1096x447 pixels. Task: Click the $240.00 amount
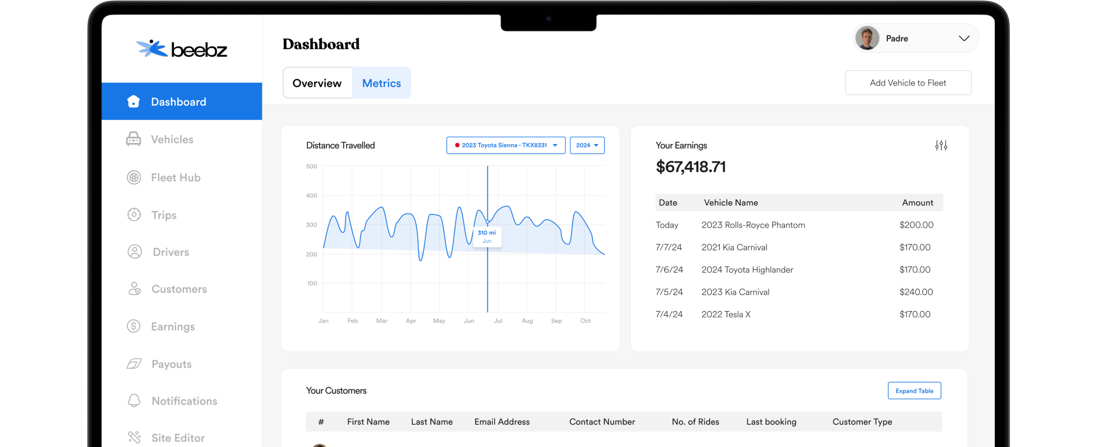coord(916,292)
